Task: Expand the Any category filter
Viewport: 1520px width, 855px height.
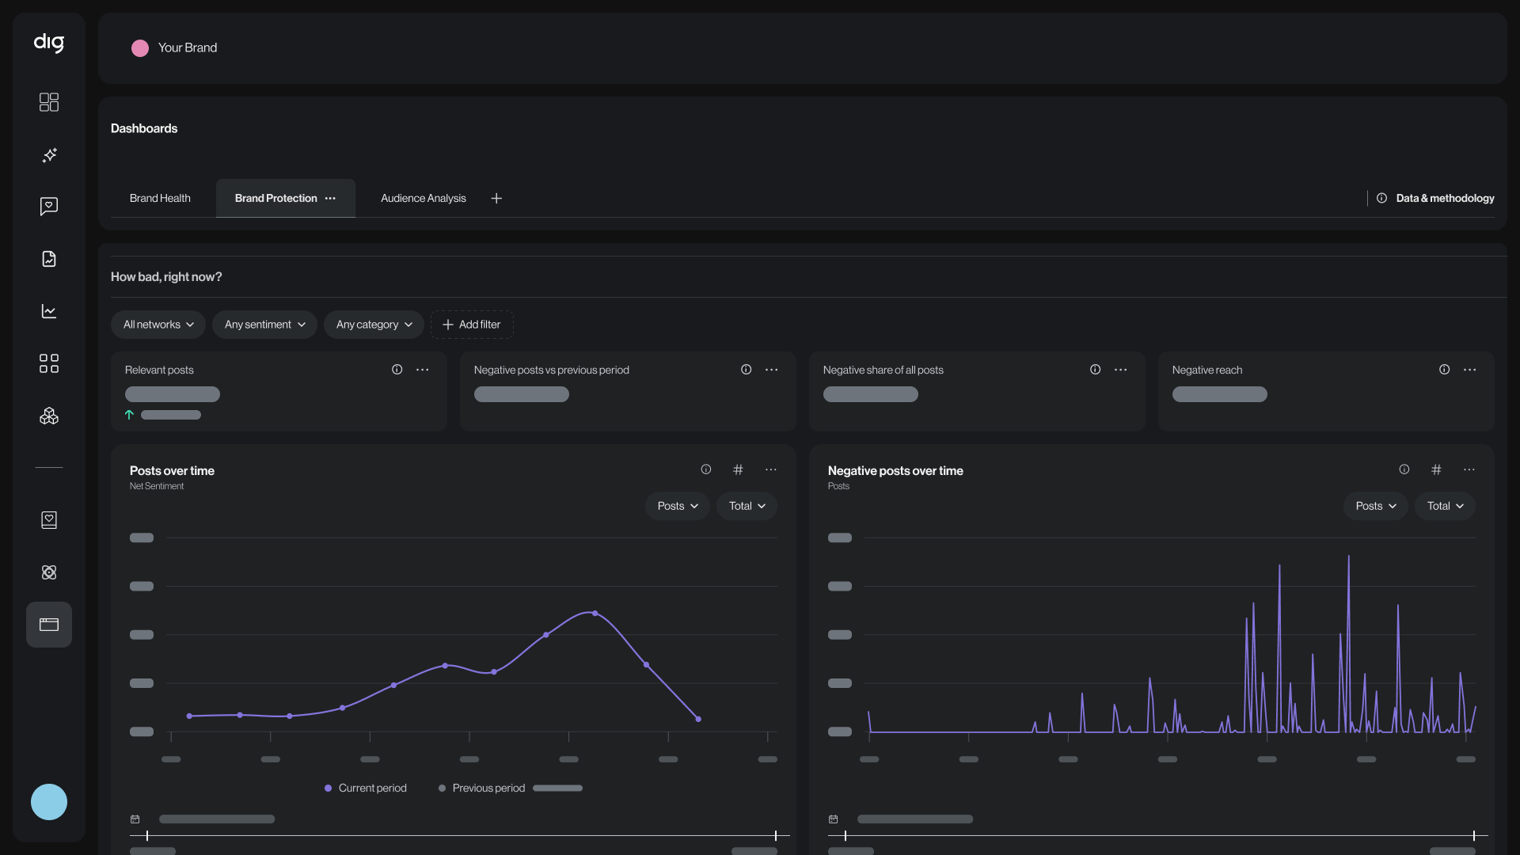Action: [x=374, y=325]
